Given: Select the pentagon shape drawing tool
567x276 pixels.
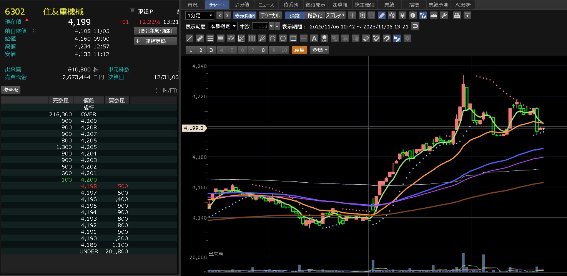Looking at the screenshot, I should [x=273, y=38].
